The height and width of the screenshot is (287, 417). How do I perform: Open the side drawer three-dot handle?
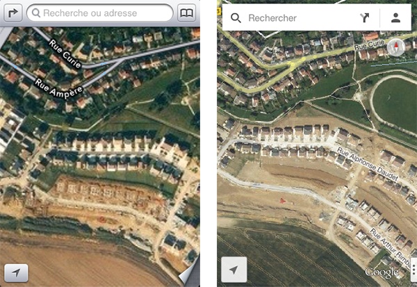(414, 270)
